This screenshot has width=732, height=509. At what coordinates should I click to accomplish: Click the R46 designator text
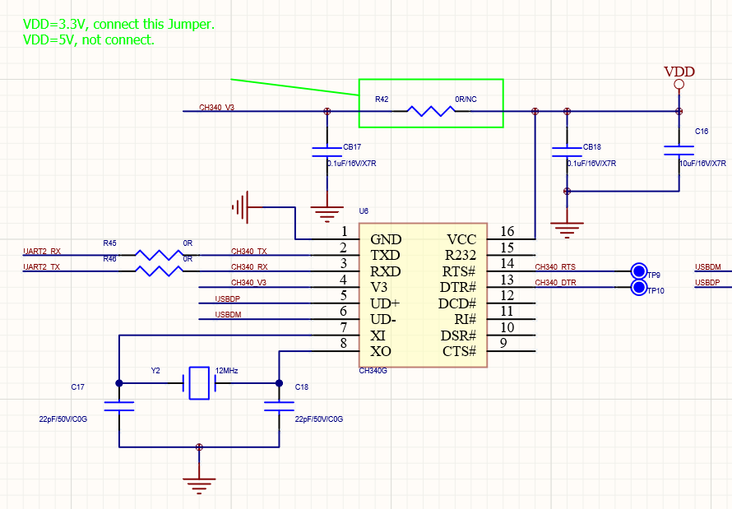pos(109,258)
